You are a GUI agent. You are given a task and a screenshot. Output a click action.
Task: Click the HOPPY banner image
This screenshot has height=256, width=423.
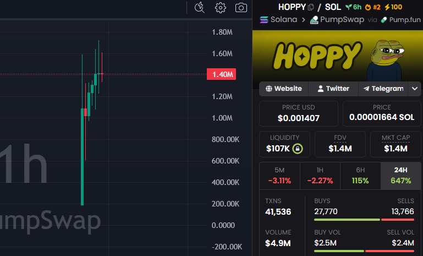pyautogui.click(x=338, y=56)
